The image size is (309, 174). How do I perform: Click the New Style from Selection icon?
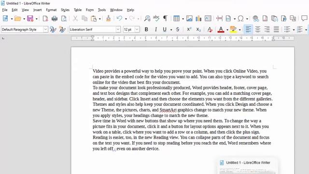[62, 29]
